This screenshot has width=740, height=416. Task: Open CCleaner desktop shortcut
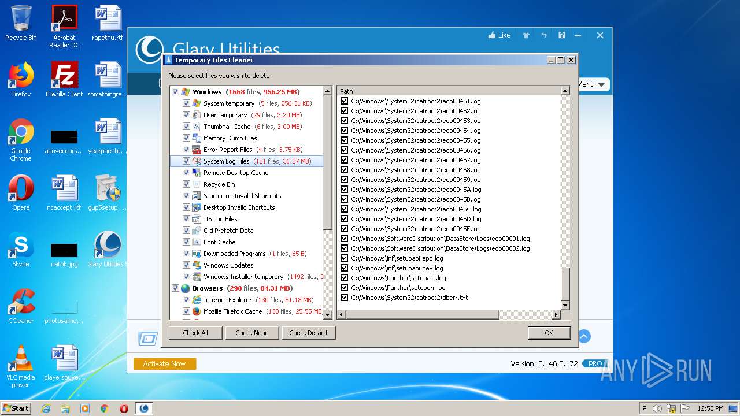pyautogui.click(x=21, y=306)
